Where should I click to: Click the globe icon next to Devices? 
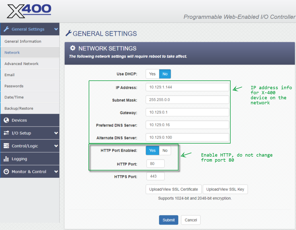(x=6, y=120)
